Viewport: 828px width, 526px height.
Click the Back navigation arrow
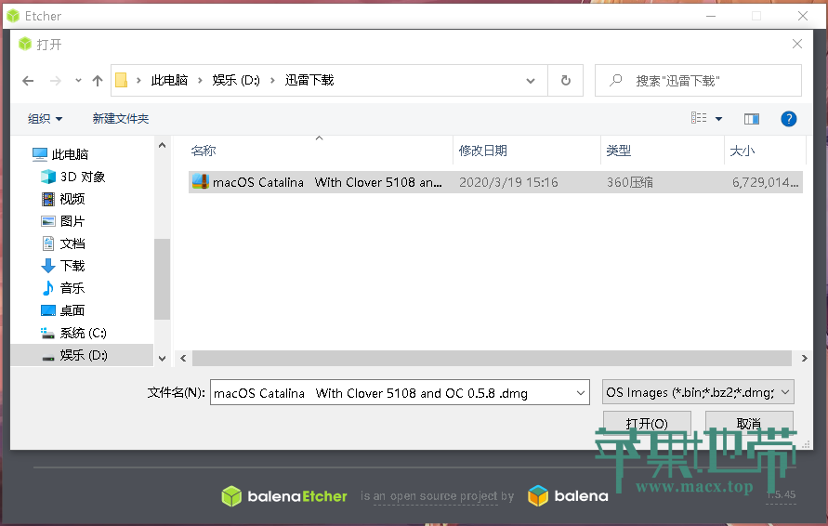(x=28, y=81)
